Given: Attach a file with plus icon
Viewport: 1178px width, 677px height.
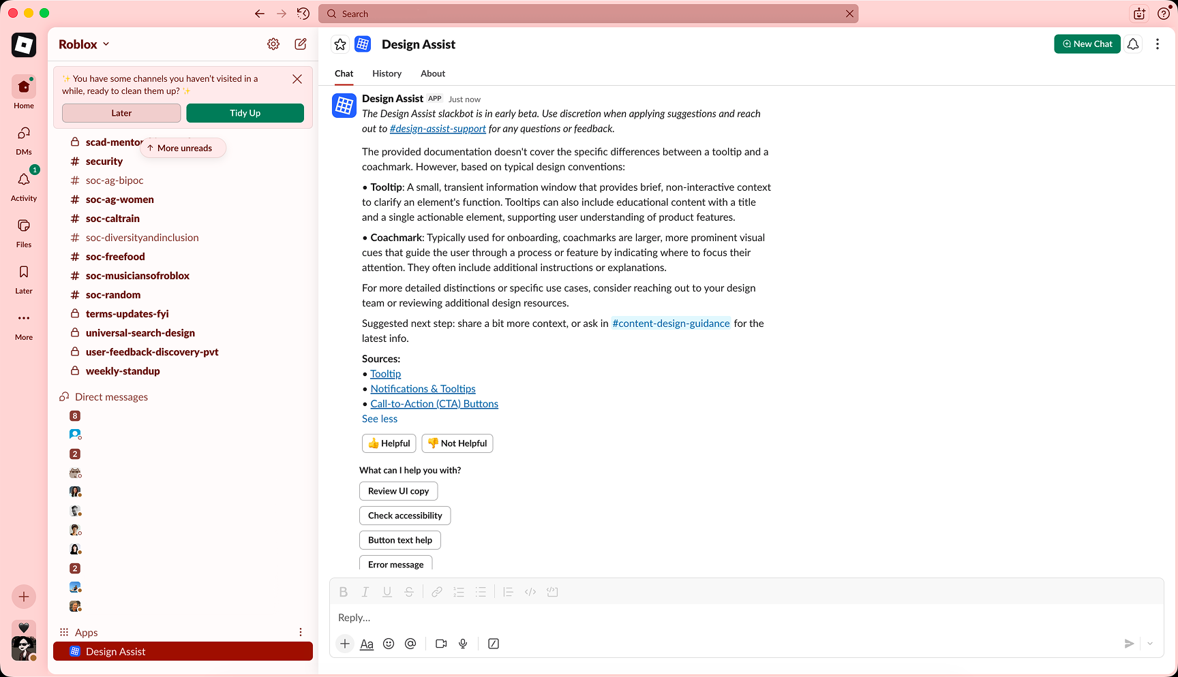Looking at the screenshot, I should point(345,644).
